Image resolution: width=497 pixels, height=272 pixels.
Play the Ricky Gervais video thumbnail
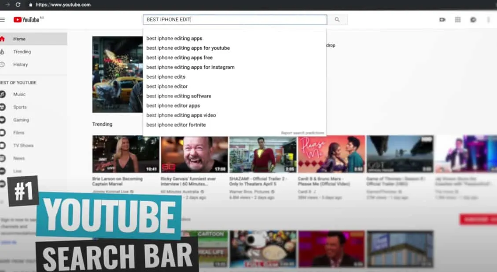pyautogui.click(x=194, y=154)
